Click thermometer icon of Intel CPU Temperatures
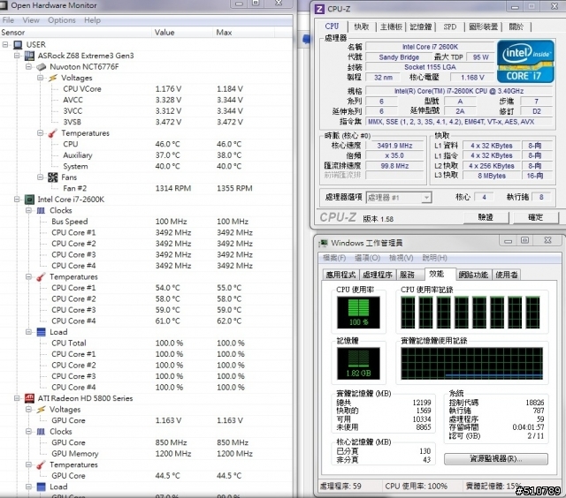566x498 pixels. pyautogui.click(x=42, y=276)
